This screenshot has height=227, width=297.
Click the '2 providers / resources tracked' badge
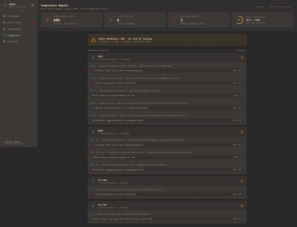click(271, 7)
